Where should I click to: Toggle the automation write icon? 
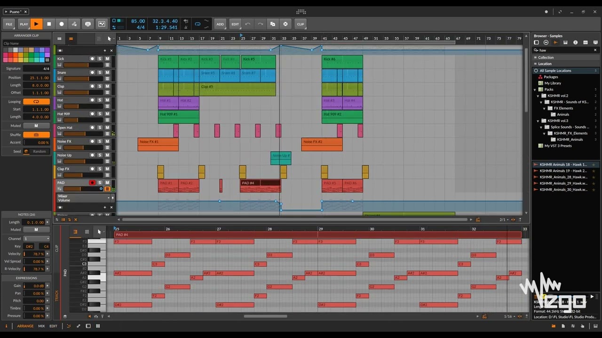74,24
